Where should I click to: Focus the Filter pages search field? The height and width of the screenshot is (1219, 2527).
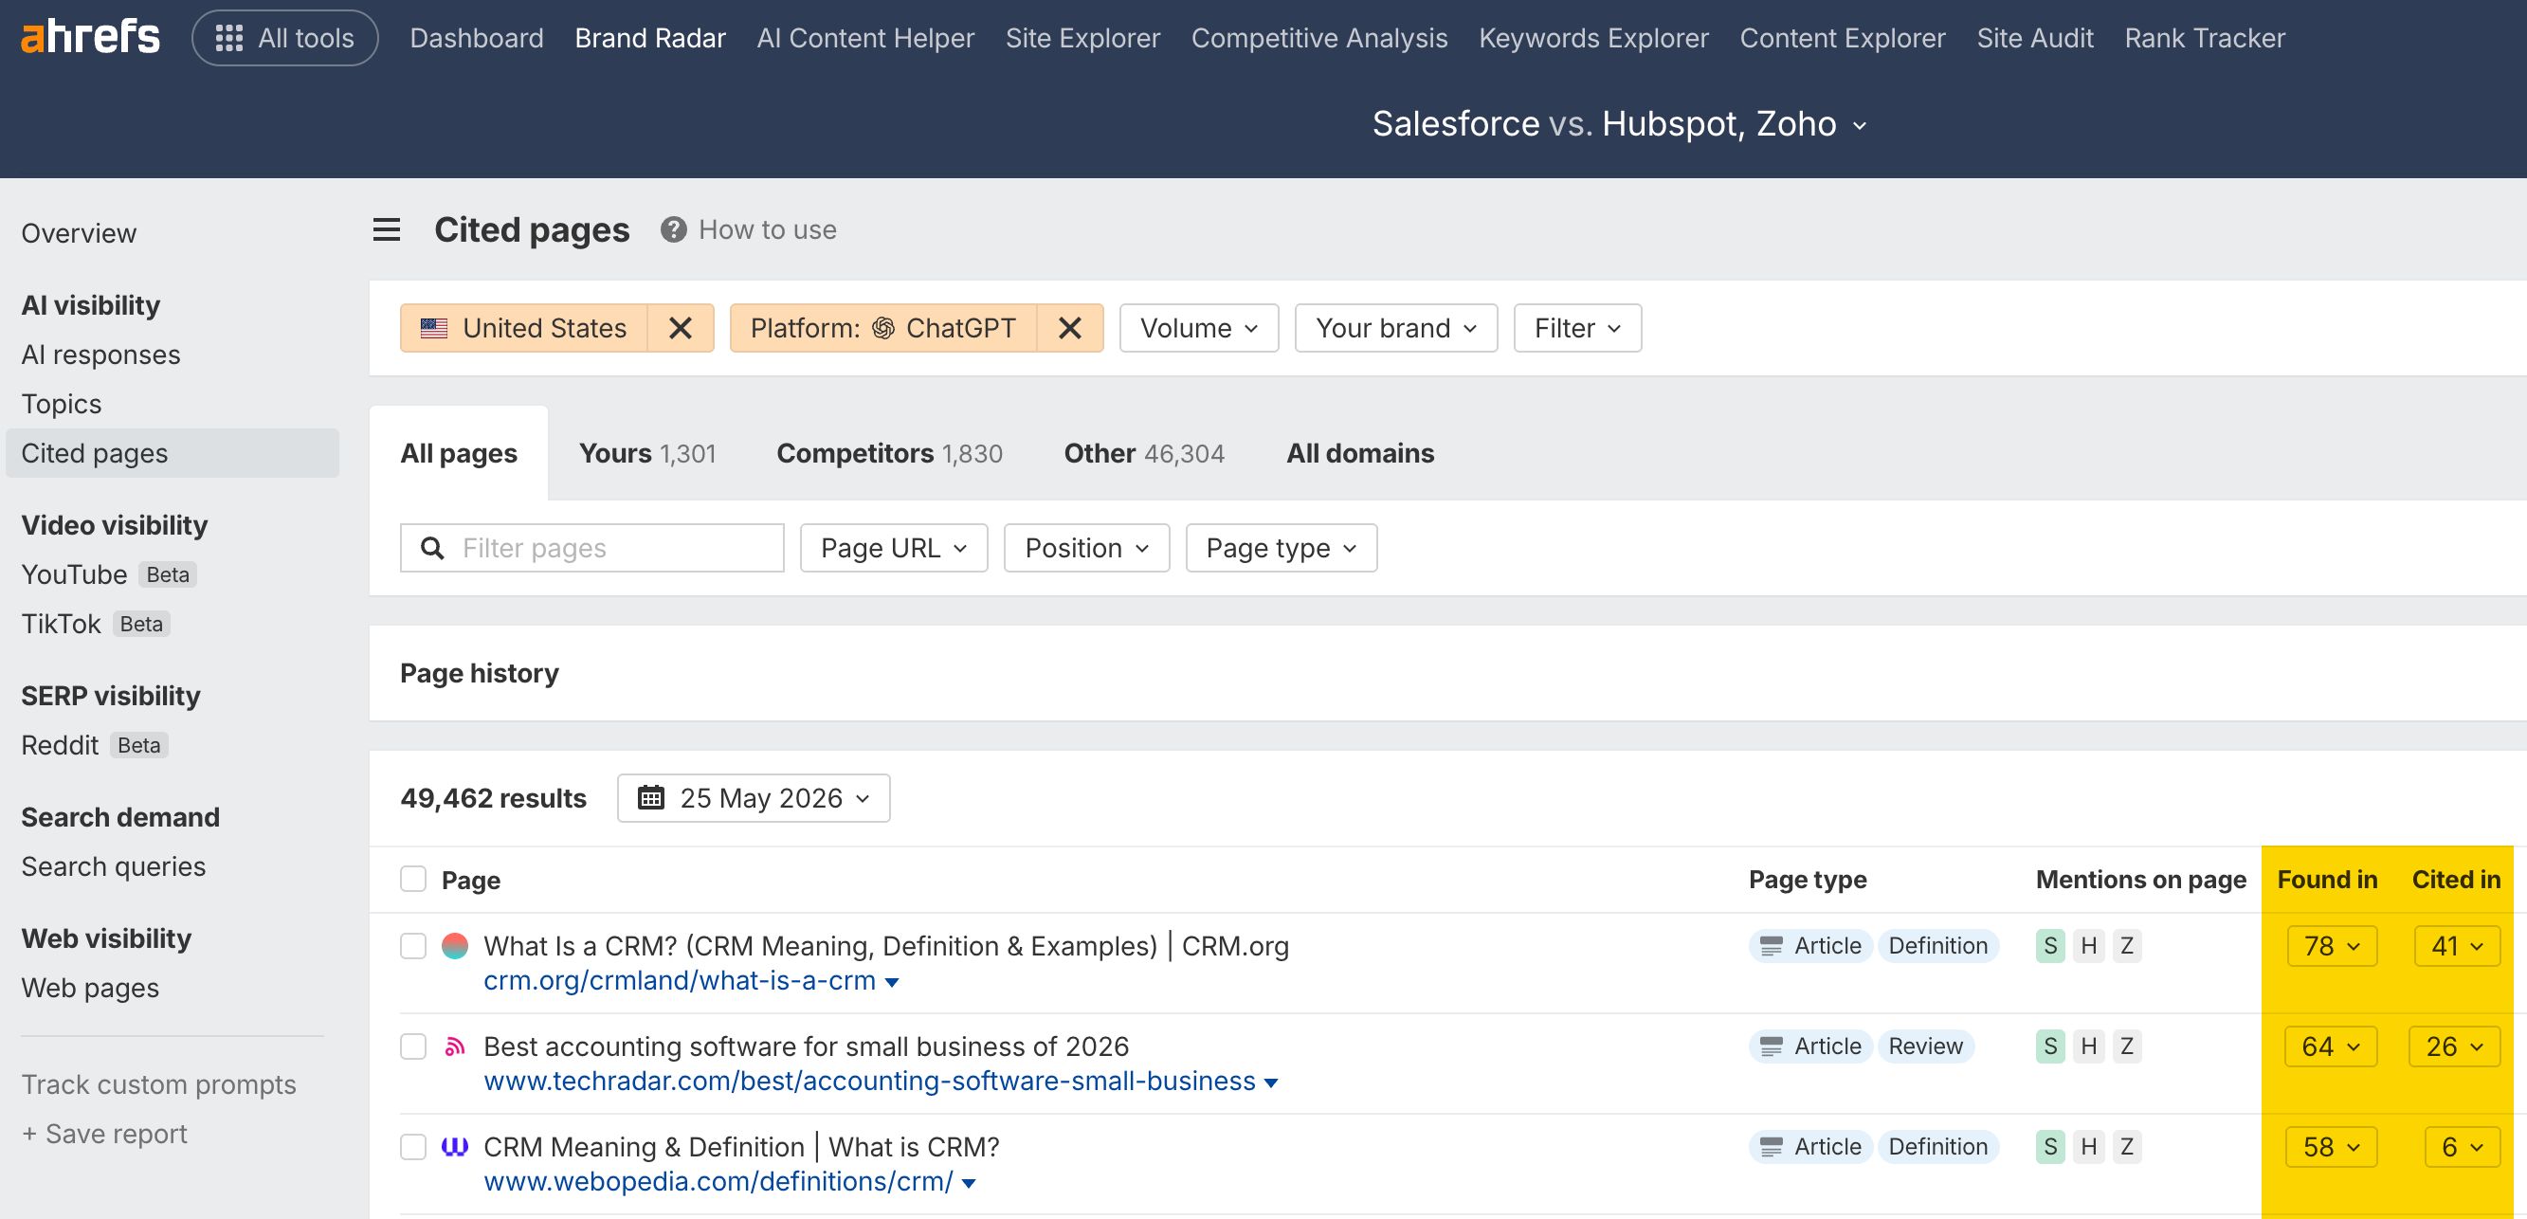(591, 548)
